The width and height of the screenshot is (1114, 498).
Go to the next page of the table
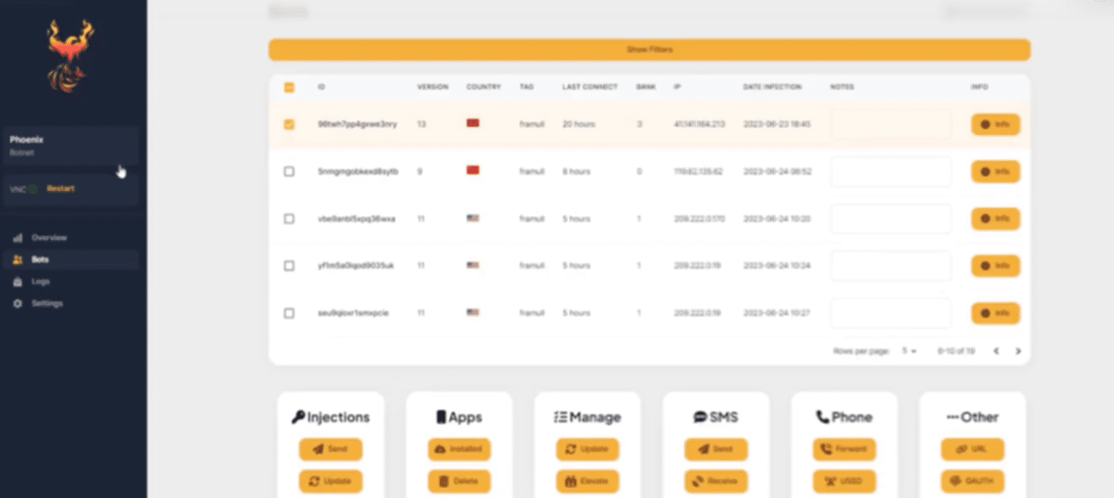1018,351
